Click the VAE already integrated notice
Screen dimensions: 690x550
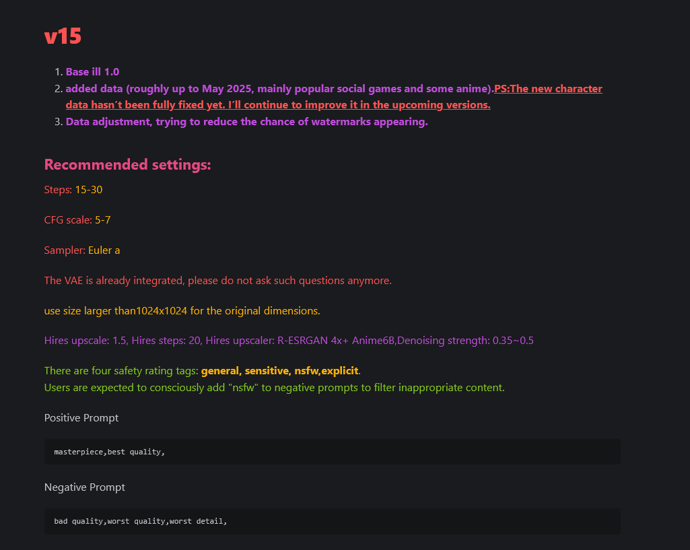tap(218, 281)
